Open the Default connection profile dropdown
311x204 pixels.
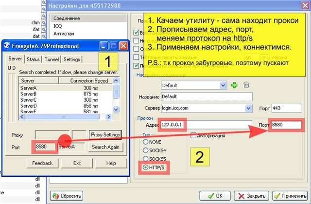(223, 85)
